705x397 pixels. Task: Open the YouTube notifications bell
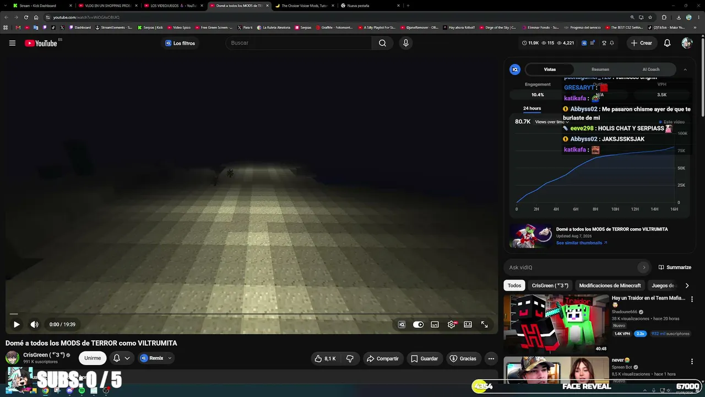point(667,43)
